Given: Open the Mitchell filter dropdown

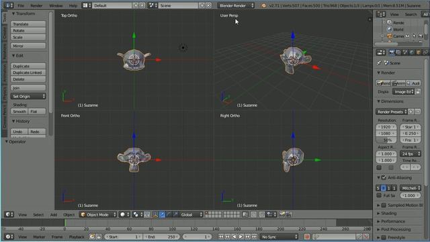Looking at the screenshot, I should [x=411, y=188].
